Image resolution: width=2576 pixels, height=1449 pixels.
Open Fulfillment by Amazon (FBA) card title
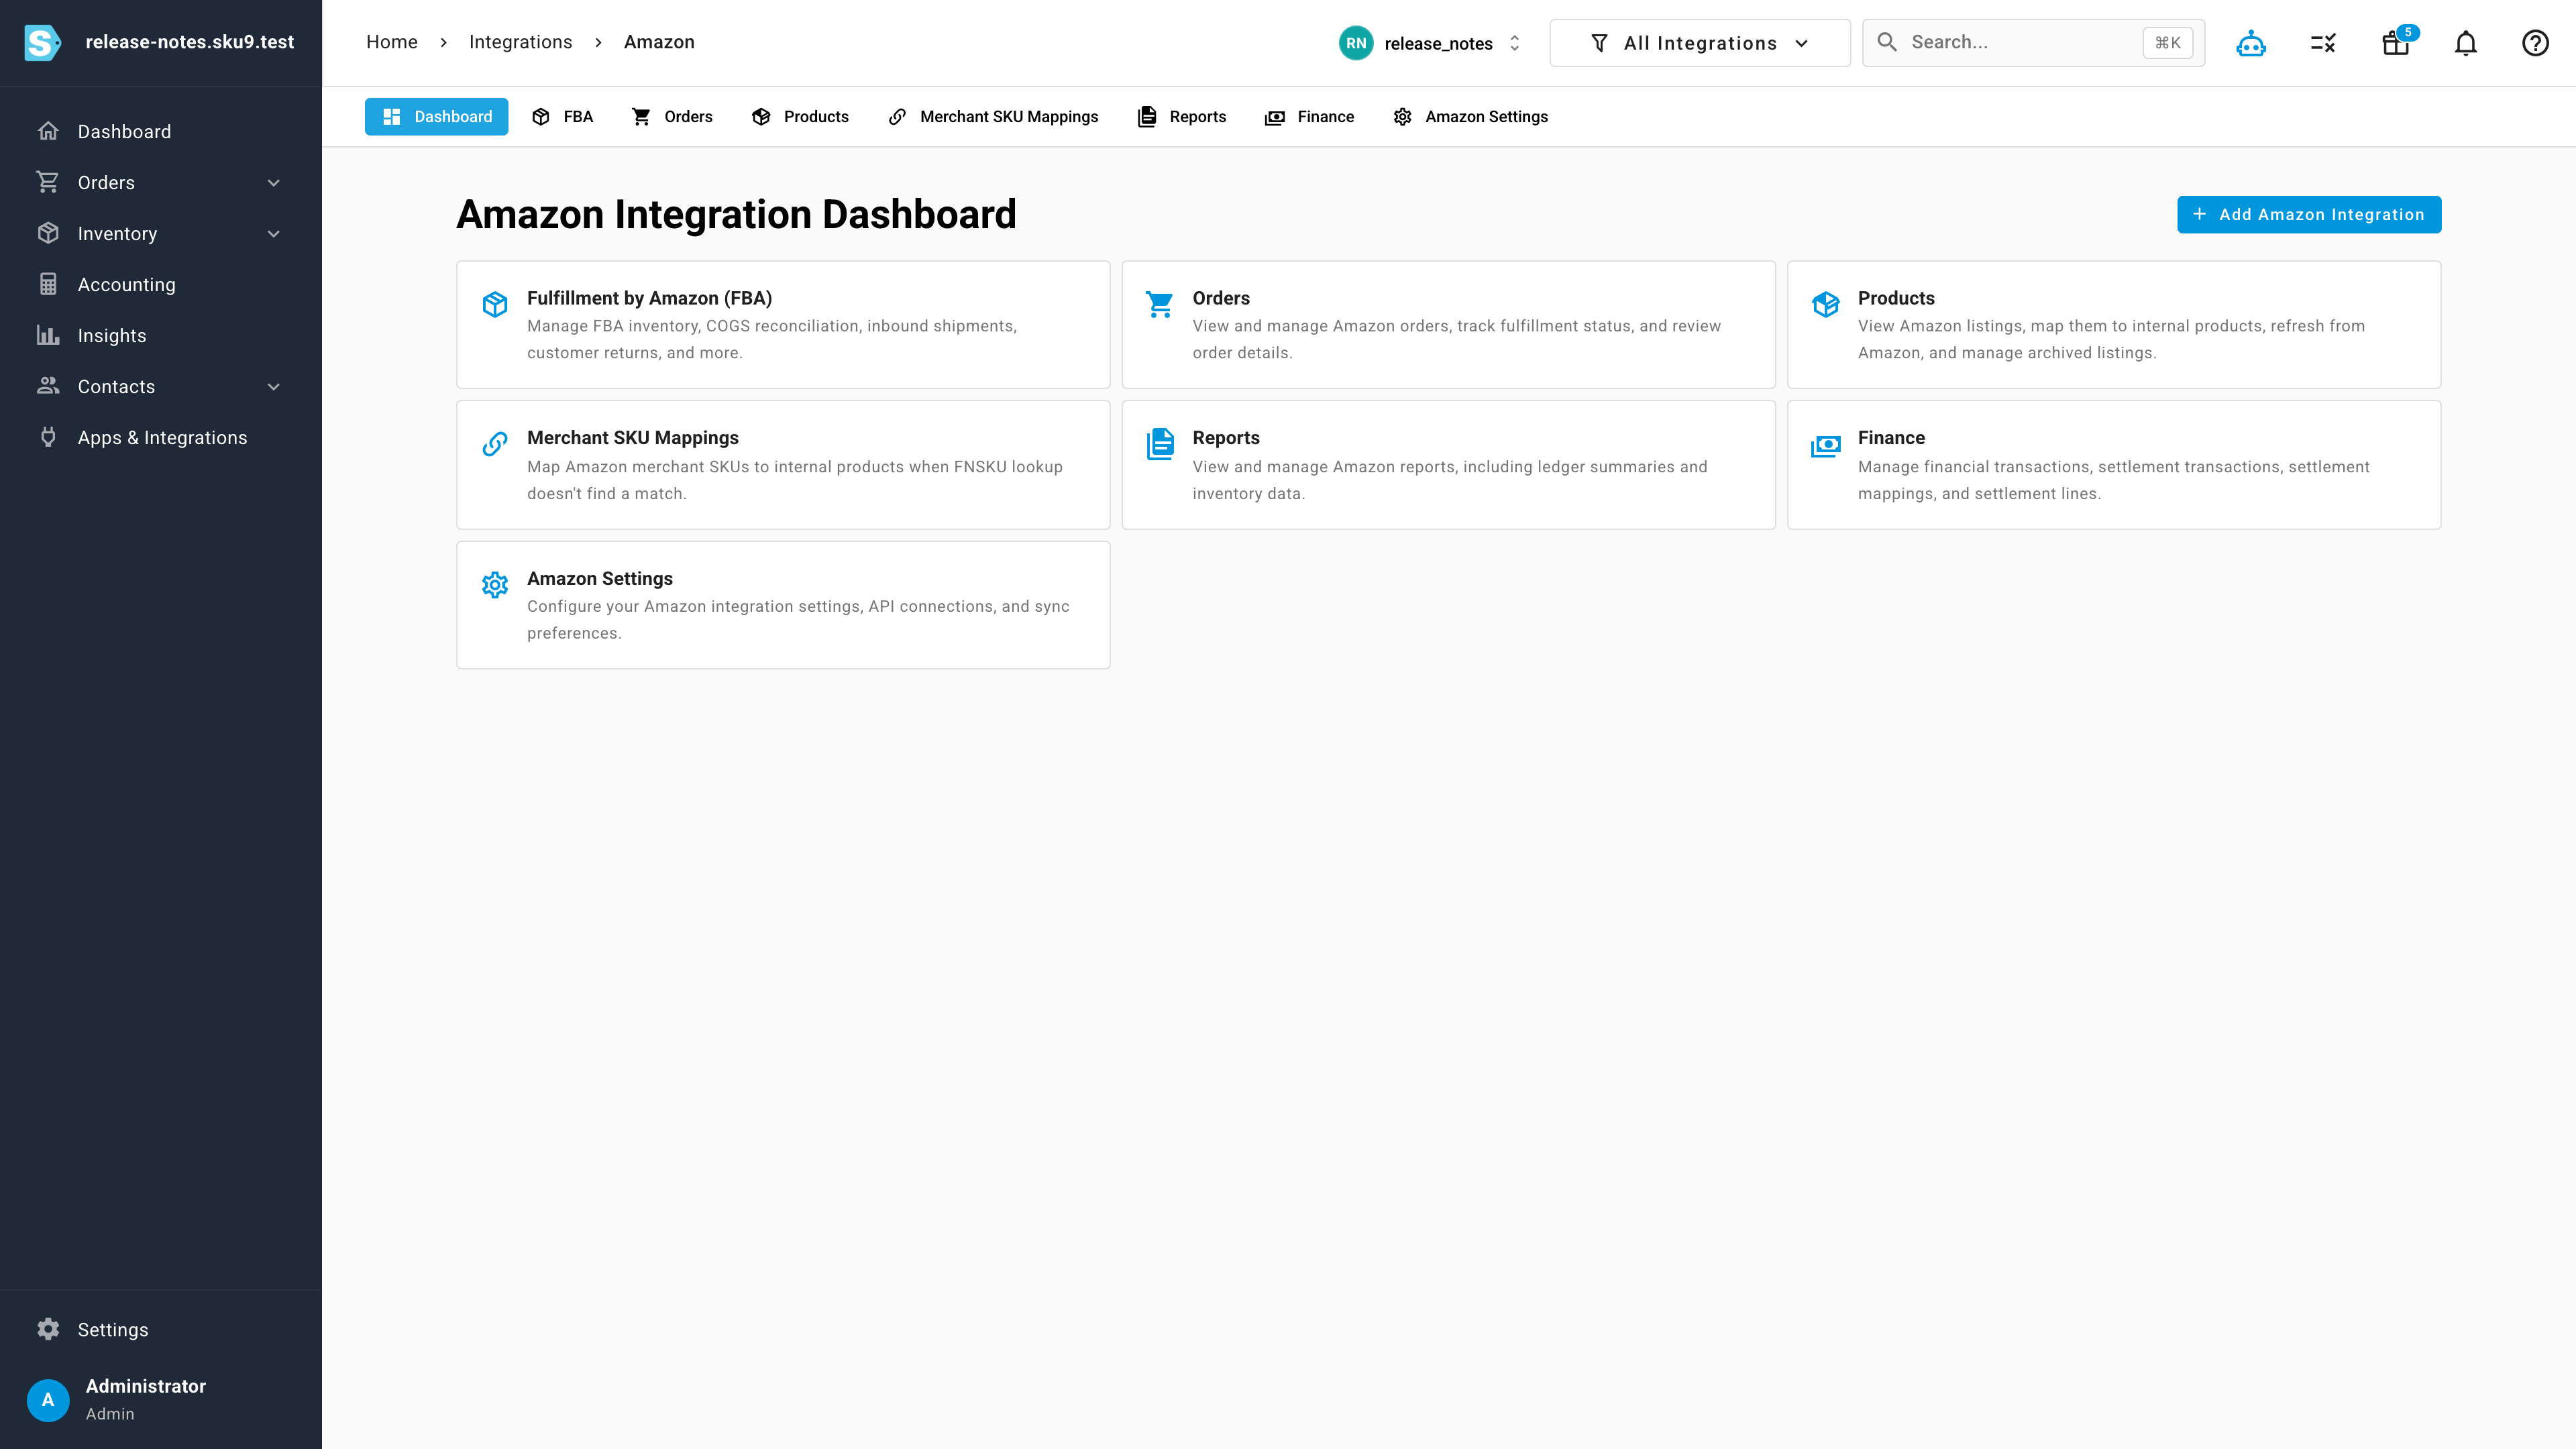(x=650, y=298)
